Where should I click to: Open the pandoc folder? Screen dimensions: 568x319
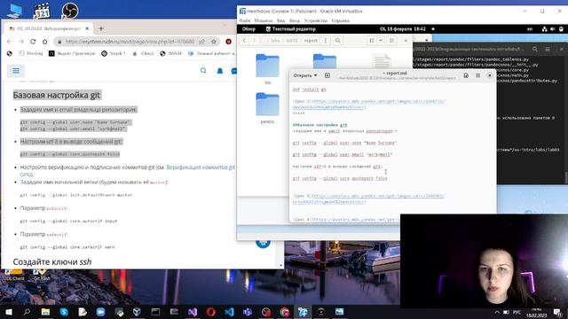click(267, 108)
